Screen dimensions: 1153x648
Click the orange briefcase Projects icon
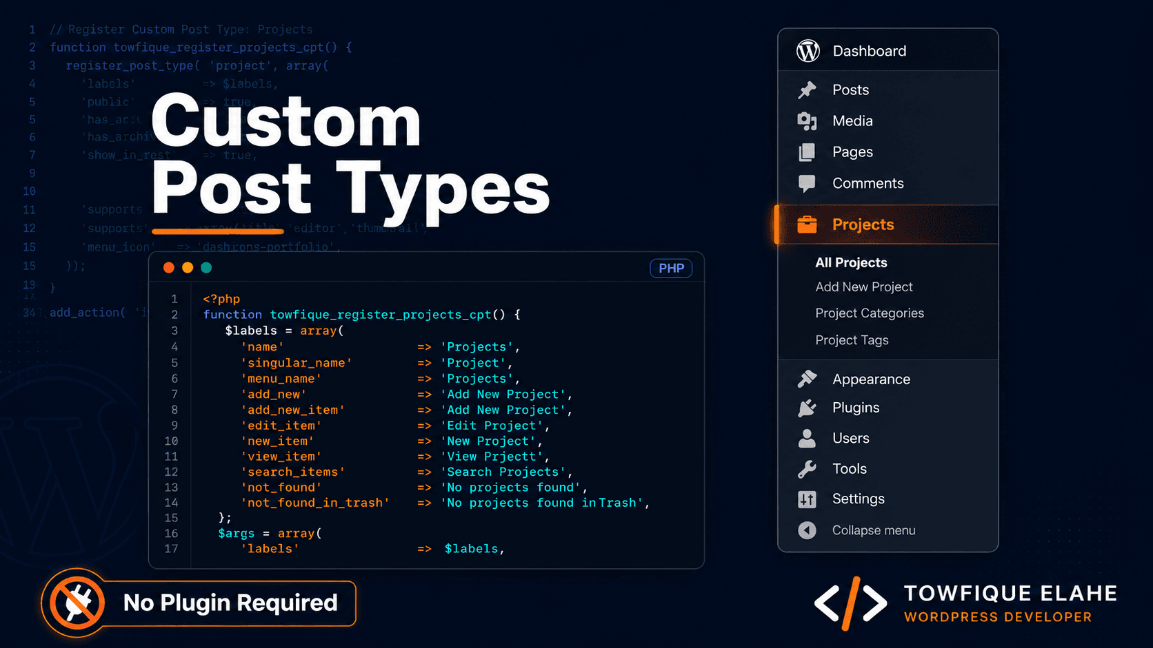click(807, 224)
